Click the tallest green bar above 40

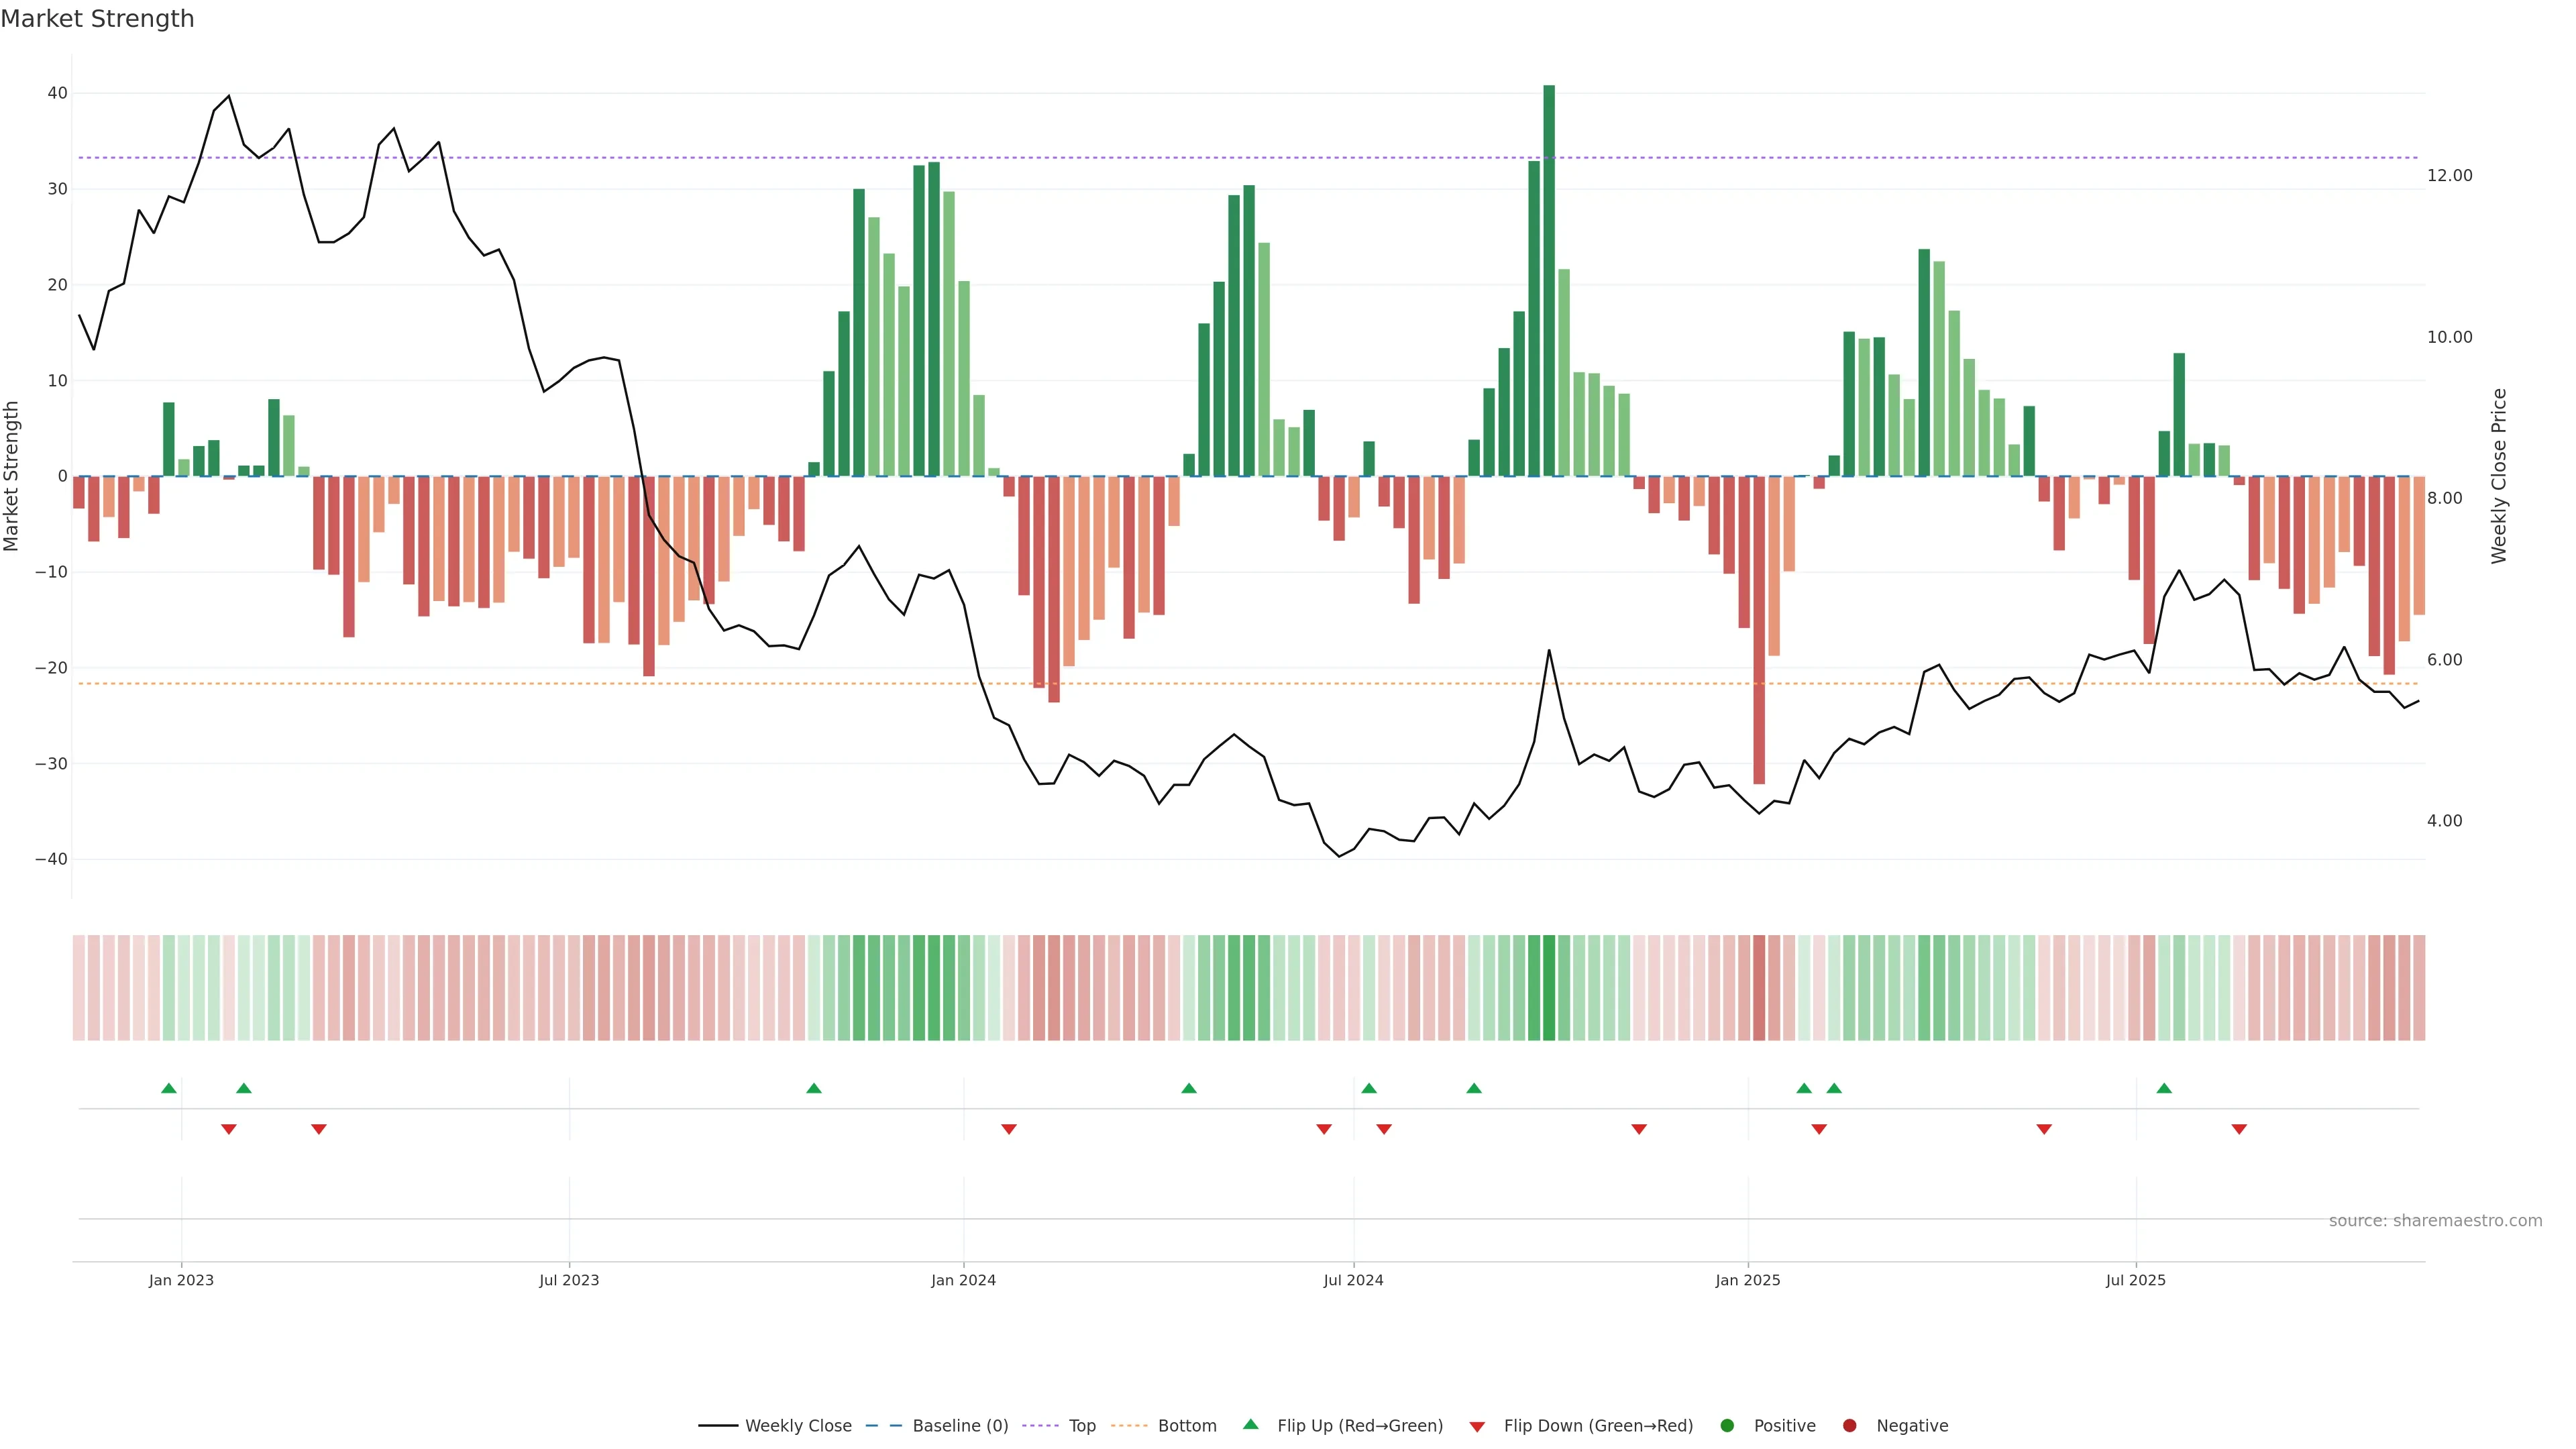point(1549,280)
